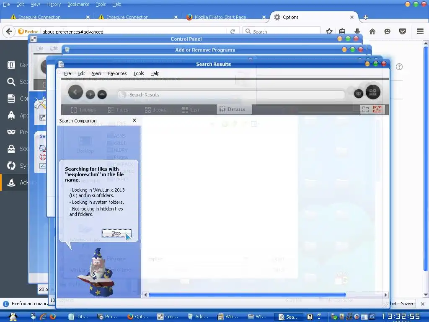The width and height of the screenshot is (429, 322).
Task: Open Search preferences magnifier in Firefox sidebar
Action: coord(11,82)
